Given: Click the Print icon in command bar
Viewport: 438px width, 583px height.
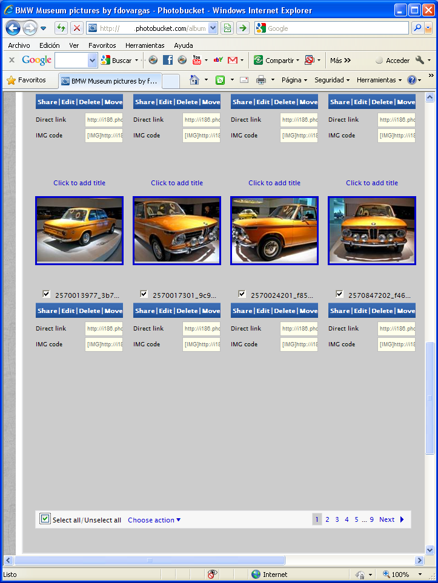Looking at the screenshot, I should click(261, 79).
